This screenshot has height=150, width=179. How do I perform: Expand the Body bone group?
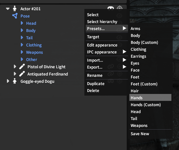(x=22, y=30)
